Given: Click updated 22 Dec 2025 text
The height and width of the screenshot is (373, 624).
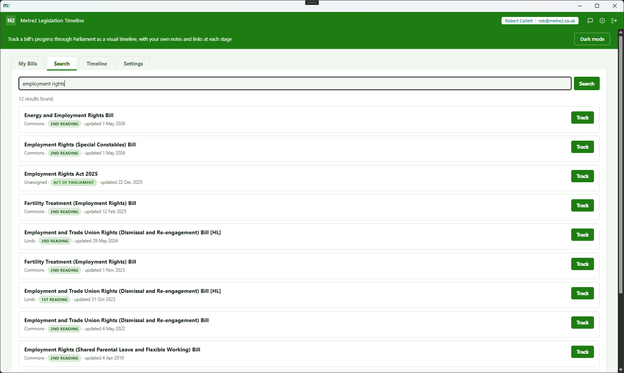Looking at the screenshot, I should coord(121,182).
